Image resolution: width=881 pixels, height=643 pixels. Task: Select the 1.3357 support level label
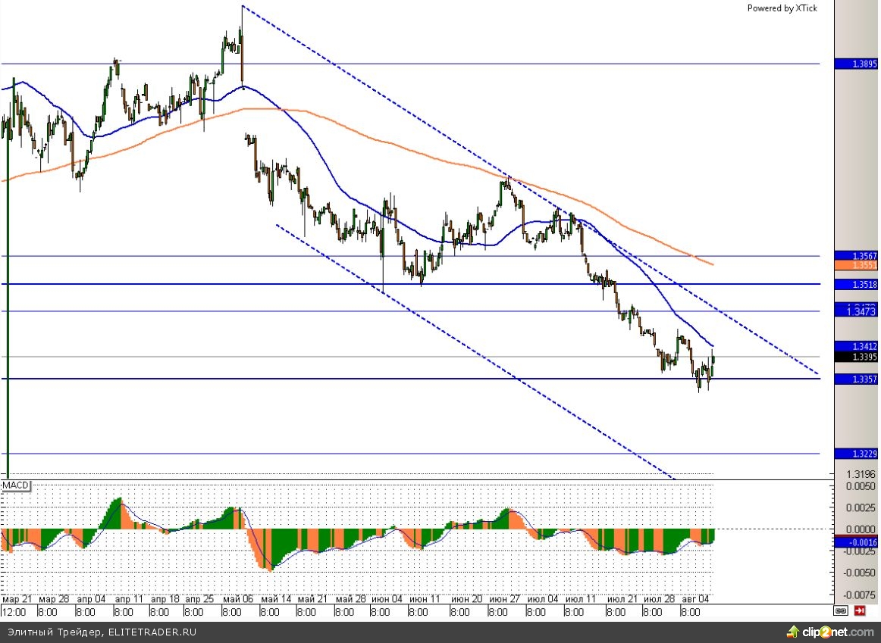(855, 379)
